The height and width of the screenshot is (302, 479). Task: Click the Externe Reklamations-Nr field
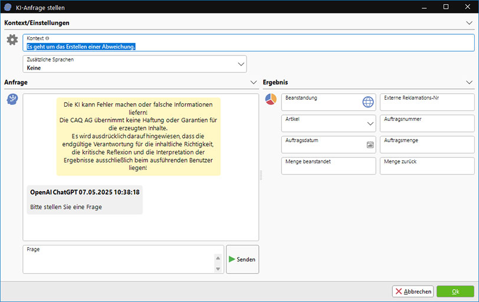(x=426, y=102)
